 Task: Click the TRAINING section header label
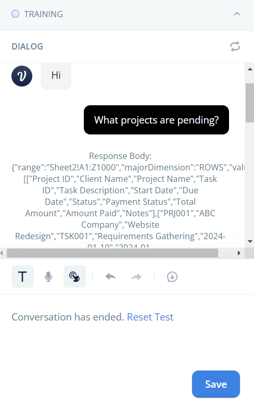coord(44,14)
